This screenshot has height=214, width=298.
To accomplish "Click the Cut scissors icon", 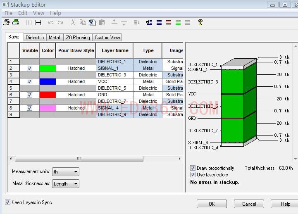I will [73, 22].
